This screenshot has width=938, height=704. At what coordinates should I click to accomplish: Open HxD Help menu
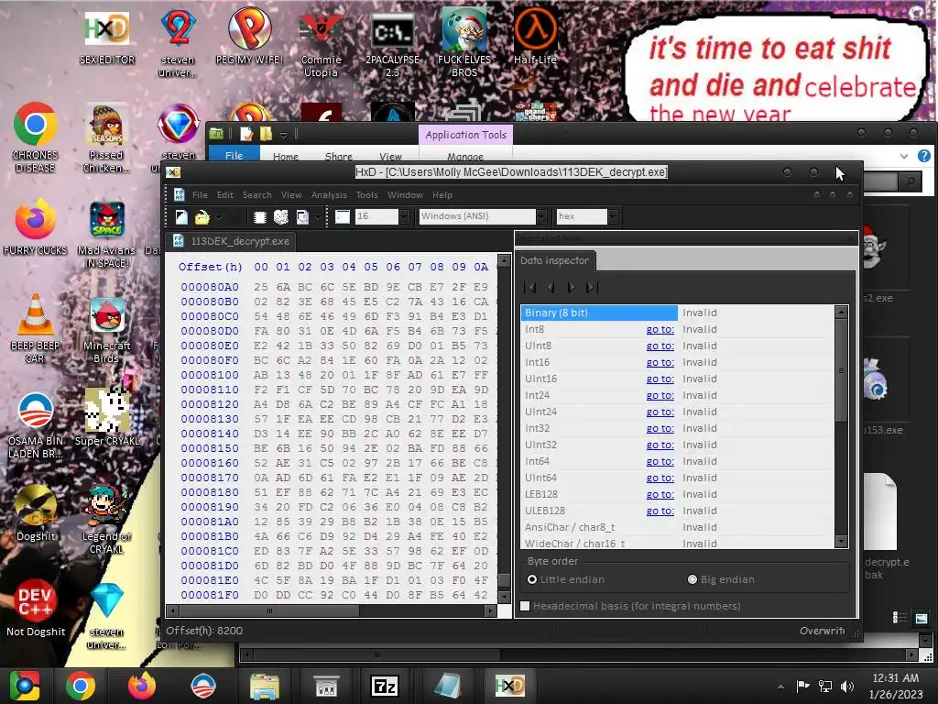pos(442,195)
